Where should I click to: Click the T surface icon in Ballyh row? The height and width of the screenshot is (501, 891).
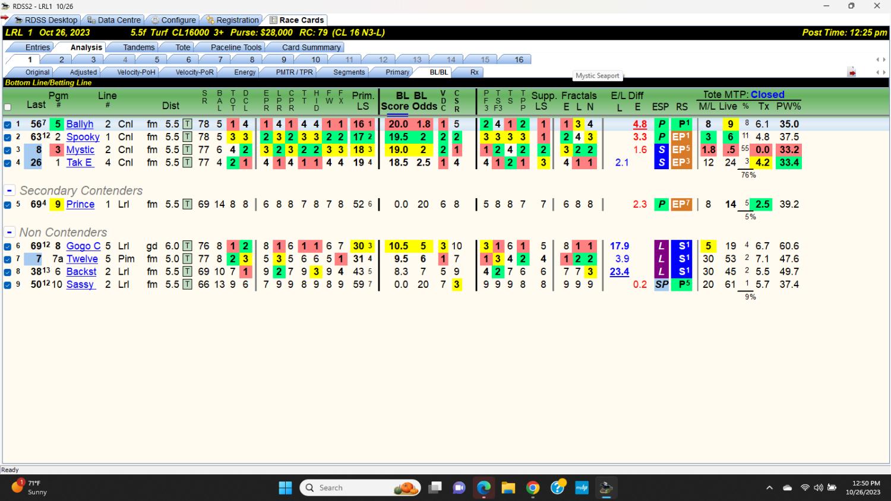point(188,124)
